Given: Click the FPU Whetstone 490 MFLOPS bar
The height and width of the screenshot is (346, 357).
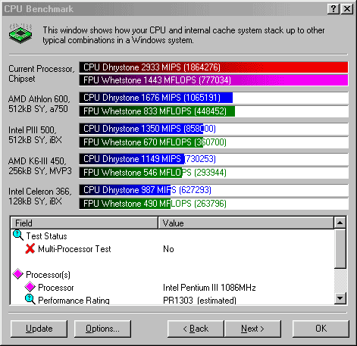Looking at the screenshot, I should pyautogui.click(x=125, y=204).
